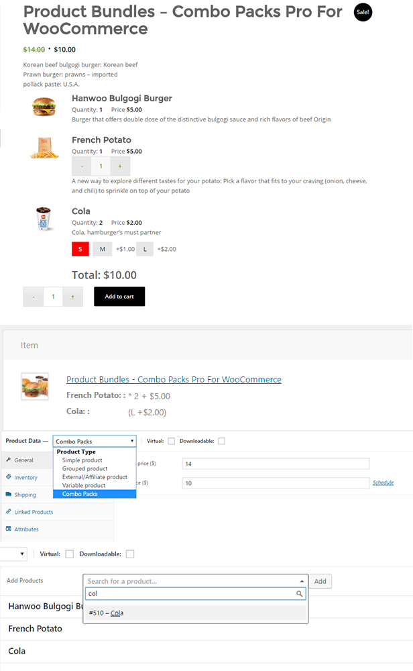Select the M size option for Cola

tap(103, 249)
